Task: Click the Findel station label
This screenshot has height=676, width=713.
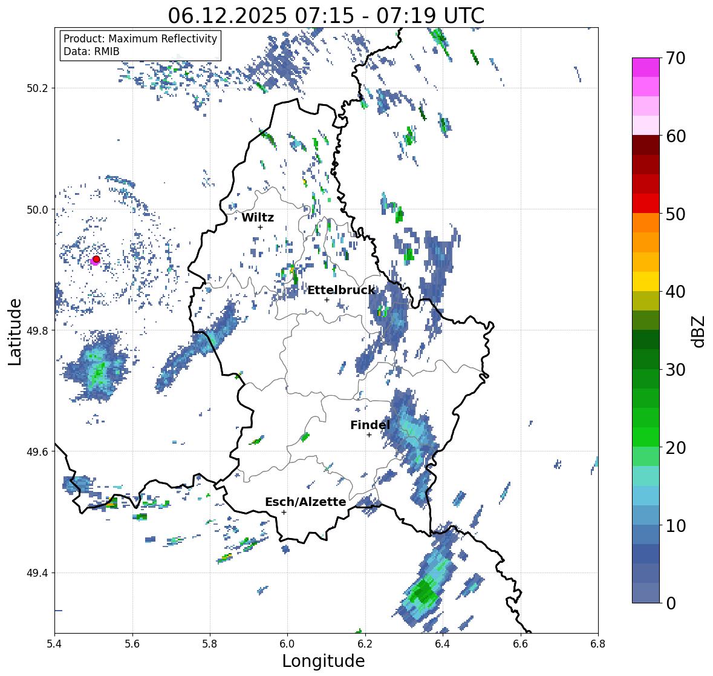Action: tap(370, 425)
